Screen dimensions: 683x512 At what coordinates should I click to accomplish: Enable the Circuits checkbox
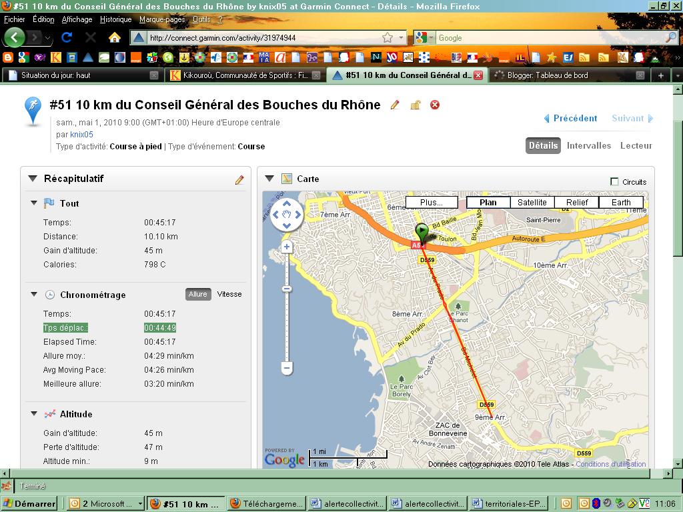click(x=614, y=181)
